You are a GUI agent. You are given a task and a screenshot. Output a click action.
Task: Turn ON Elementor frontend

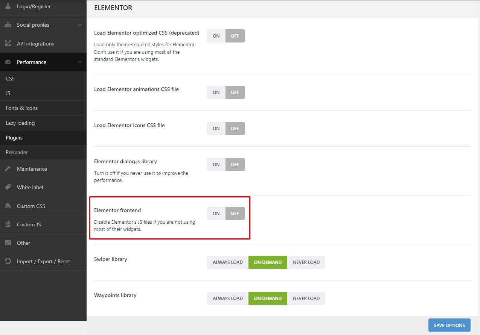pyautogui.click(x=216, y=214)
